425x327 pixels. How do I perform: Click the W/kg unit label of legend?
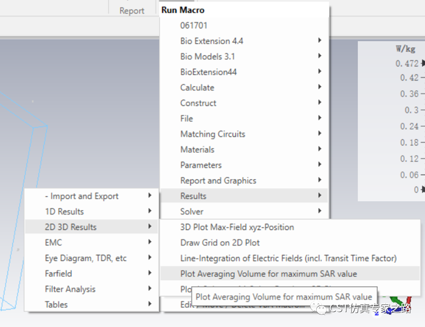(x=406, y=49)
